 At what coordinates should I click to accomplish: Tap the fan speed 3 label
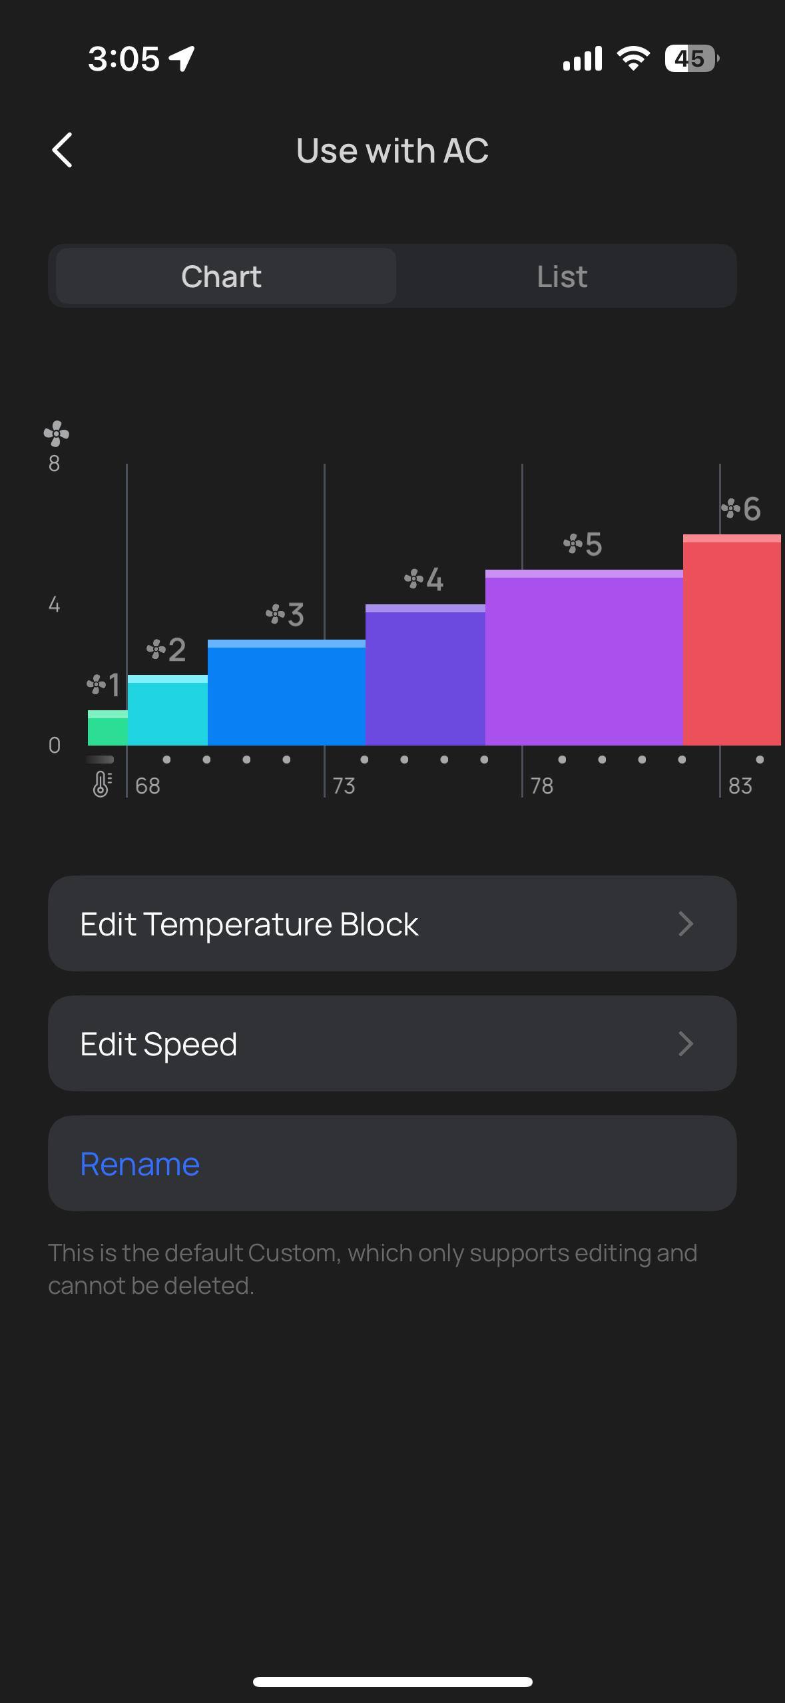[x=285, y=614]
